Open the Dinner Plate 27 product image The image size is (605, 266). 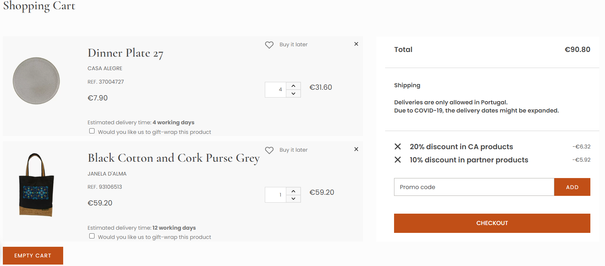point(36,81)
